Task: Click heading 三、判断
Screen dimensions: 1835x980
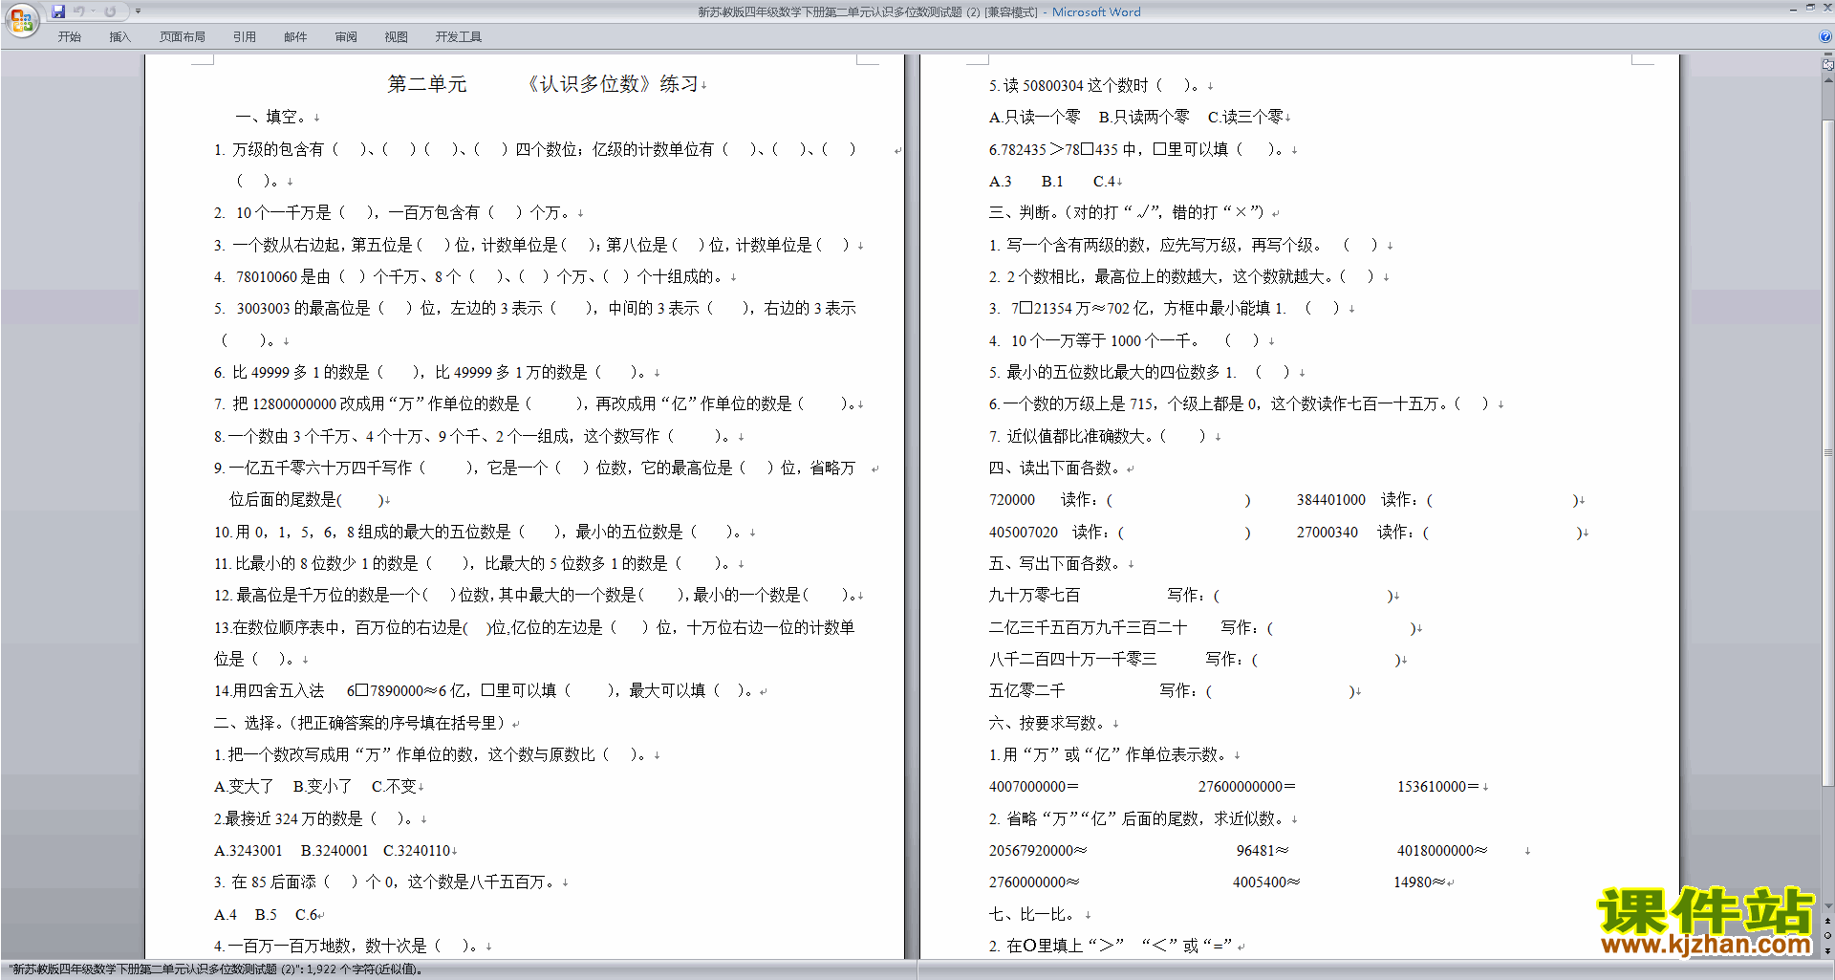Action: coord(1127,212)
